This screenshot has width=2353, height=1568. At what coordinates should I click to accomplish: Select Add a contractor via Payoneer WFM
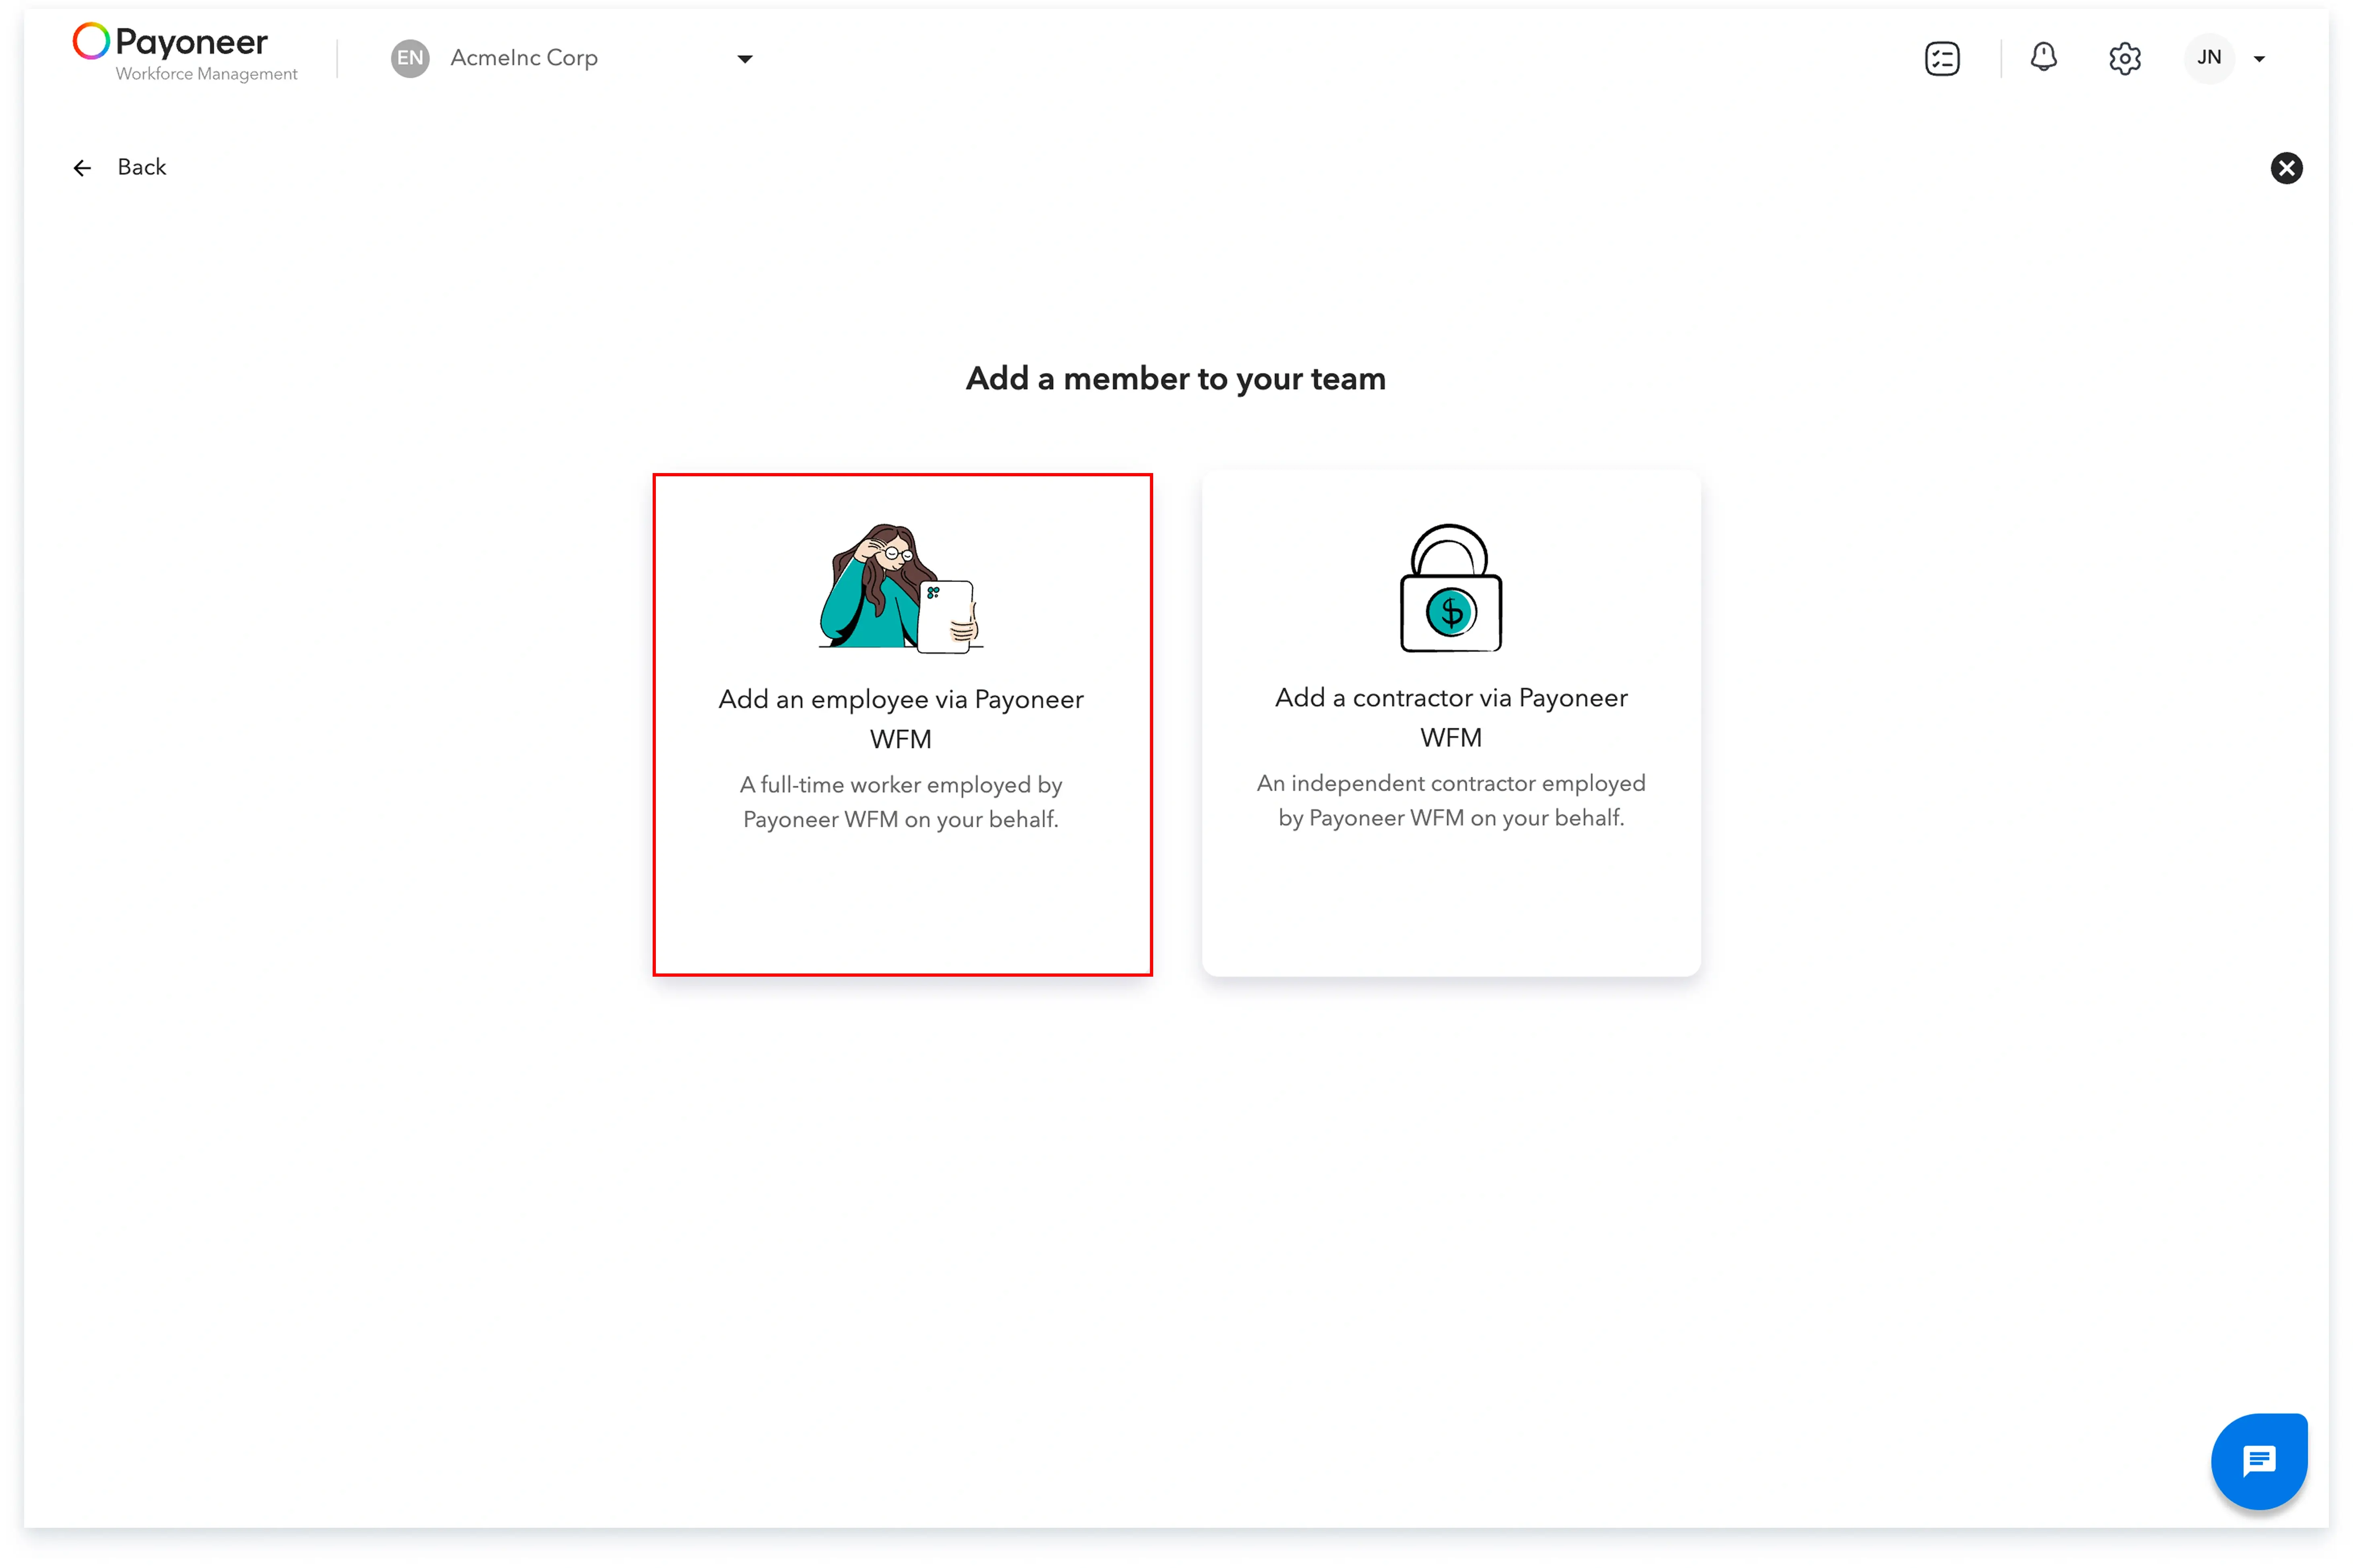(x=1450, y=717)
